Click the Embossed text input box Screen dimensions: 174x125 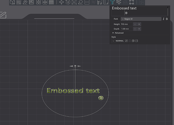[x=140, y=11]
